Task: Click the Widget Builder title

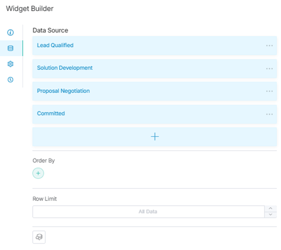Action: 30,9
